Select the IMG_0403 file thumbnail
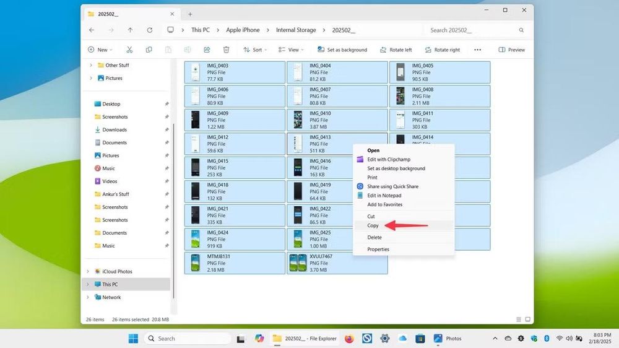Viewport: 619px width, 348px height. pyautogui.click(x=196, y=72)
